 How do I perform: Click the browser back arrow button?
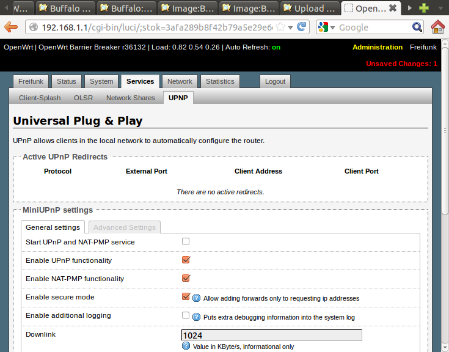click(10, 27)
